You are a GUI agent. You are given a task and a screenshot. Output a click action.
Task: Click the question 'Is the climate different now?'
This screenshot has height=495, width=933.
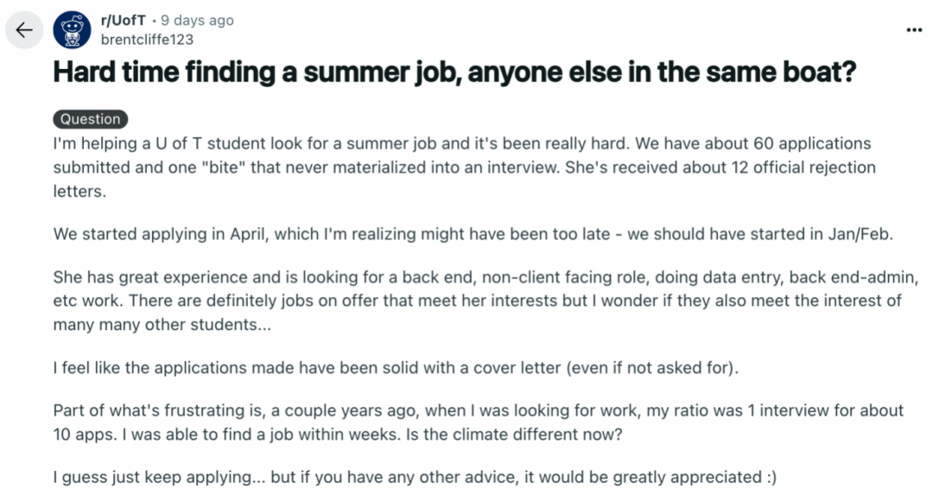514,435
